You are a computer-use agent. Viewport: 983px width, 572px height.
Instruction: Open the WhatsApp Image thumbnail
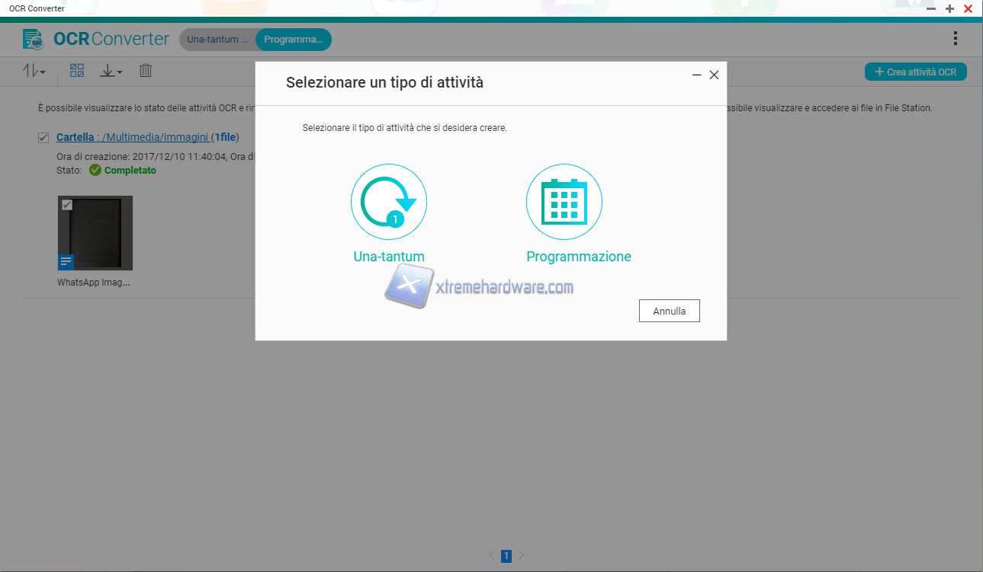[95, 233]
